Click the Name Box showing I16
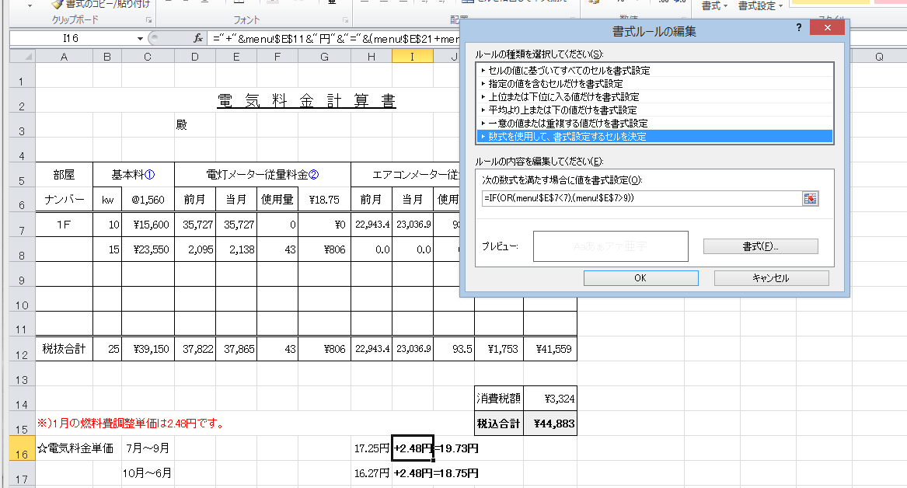The height and width of the screenshot is (488, 907). coord(72,39)
